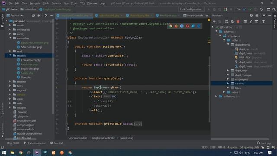Image resolution: width=277 pixels, height=156 pixels.
Task: Click the Project tree horizontal scrollbar
Action: coord(21,139)
